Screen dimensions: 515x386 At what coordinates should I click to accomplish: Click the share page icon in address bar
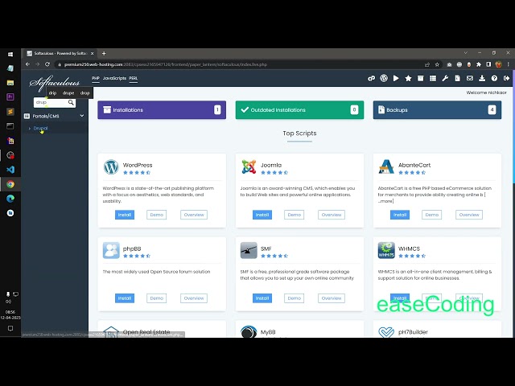pos(427,64)
